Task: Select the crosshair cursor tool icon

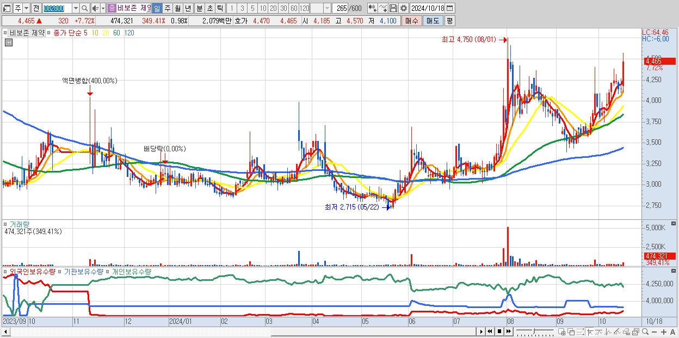Action: (x=590, y=331)
